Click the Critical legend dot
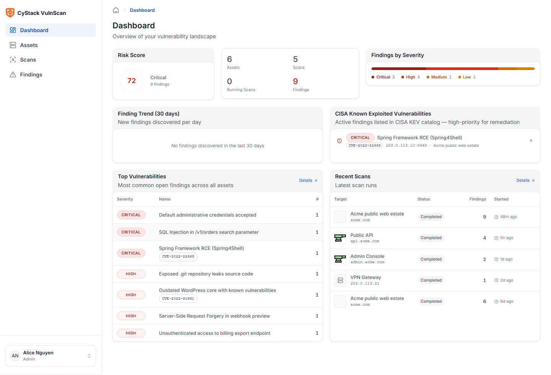Image resolution: width=551 pixels, height=375 pixels. (x=373, y=77)
